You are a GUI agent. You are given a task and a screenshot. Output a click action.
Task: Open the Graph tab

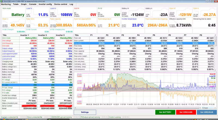pyautogui.click(x=24, y=4)
